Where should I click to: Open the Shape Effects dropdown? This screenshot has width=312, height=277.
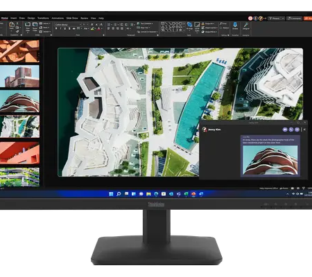coord(209,32)
